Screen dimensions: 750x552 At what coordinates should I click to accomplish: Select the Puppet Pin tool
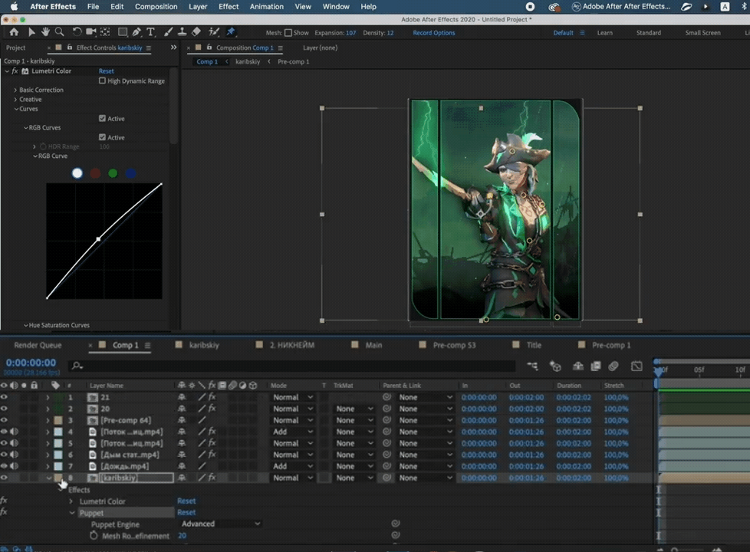click(231, 32)
